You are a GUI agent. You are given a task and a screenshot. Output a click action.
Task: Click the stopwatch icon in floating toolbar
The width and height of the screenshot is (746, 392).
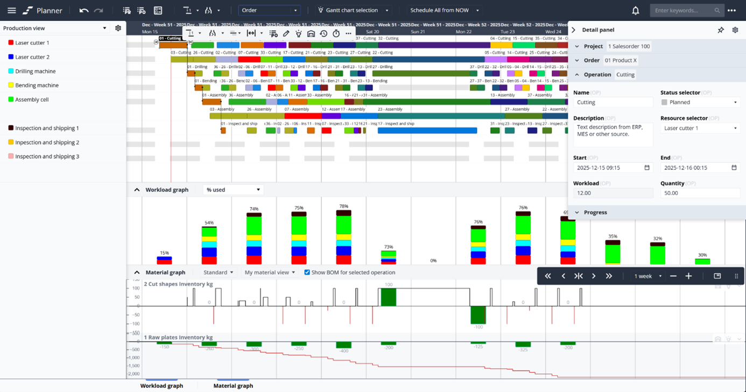tap(336, 33)
